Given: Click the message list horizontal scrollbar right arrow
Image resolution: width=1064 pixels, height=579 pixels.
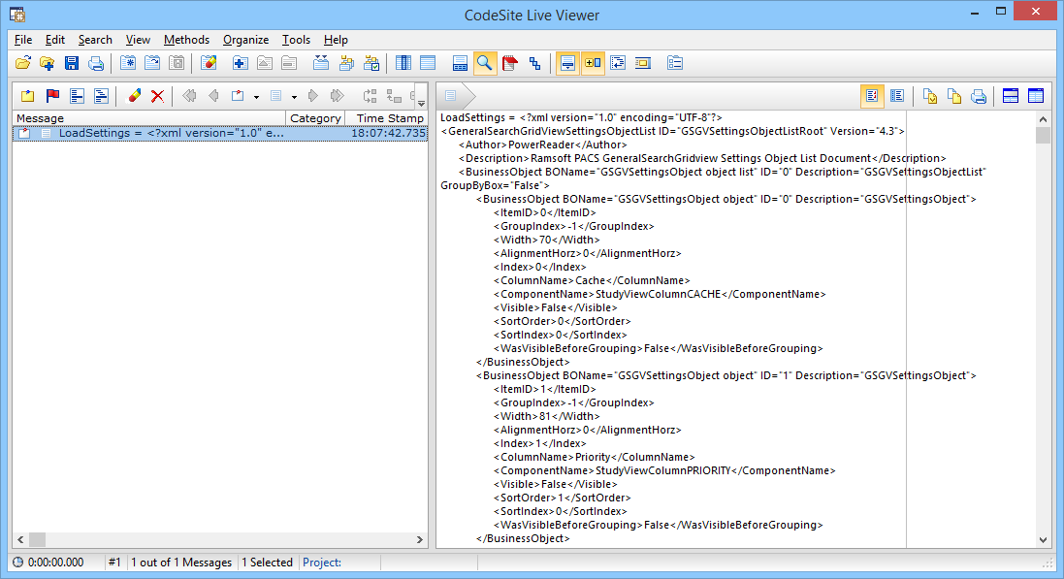Looking at the screenshot, I should click(419, 539).
